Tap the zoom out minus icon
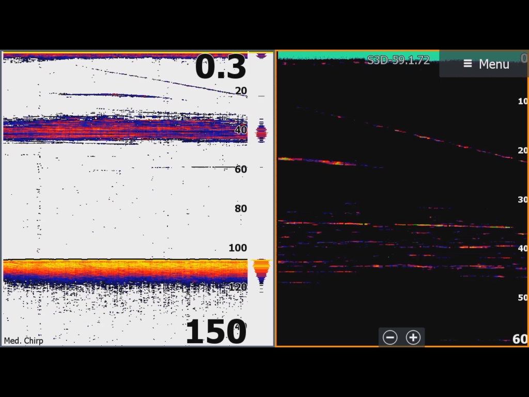Viewport: 529px width, 397px height. click(390, 338)
